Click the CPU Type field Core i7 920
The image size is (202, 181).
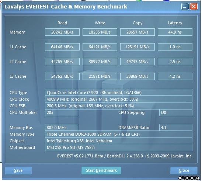tap(119, 93)
